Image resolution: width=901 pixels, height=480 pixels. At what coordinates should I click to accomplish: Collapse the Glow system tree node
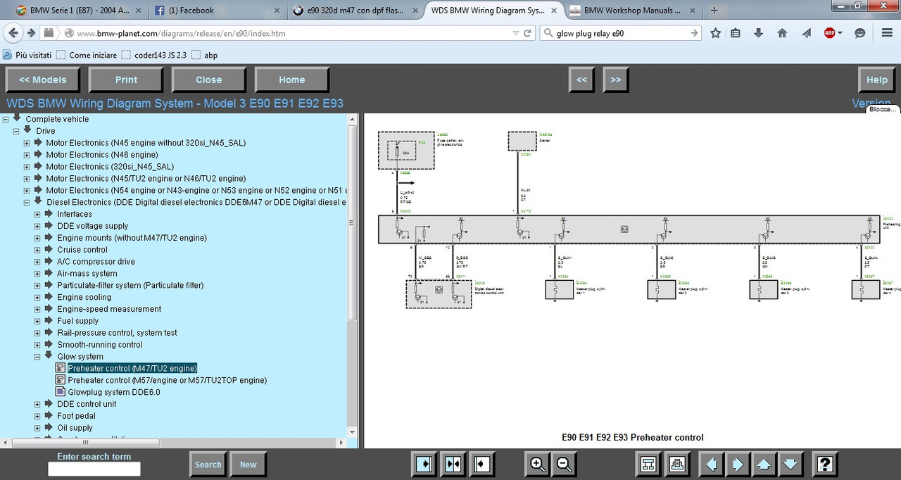click(x=38, y=357)
